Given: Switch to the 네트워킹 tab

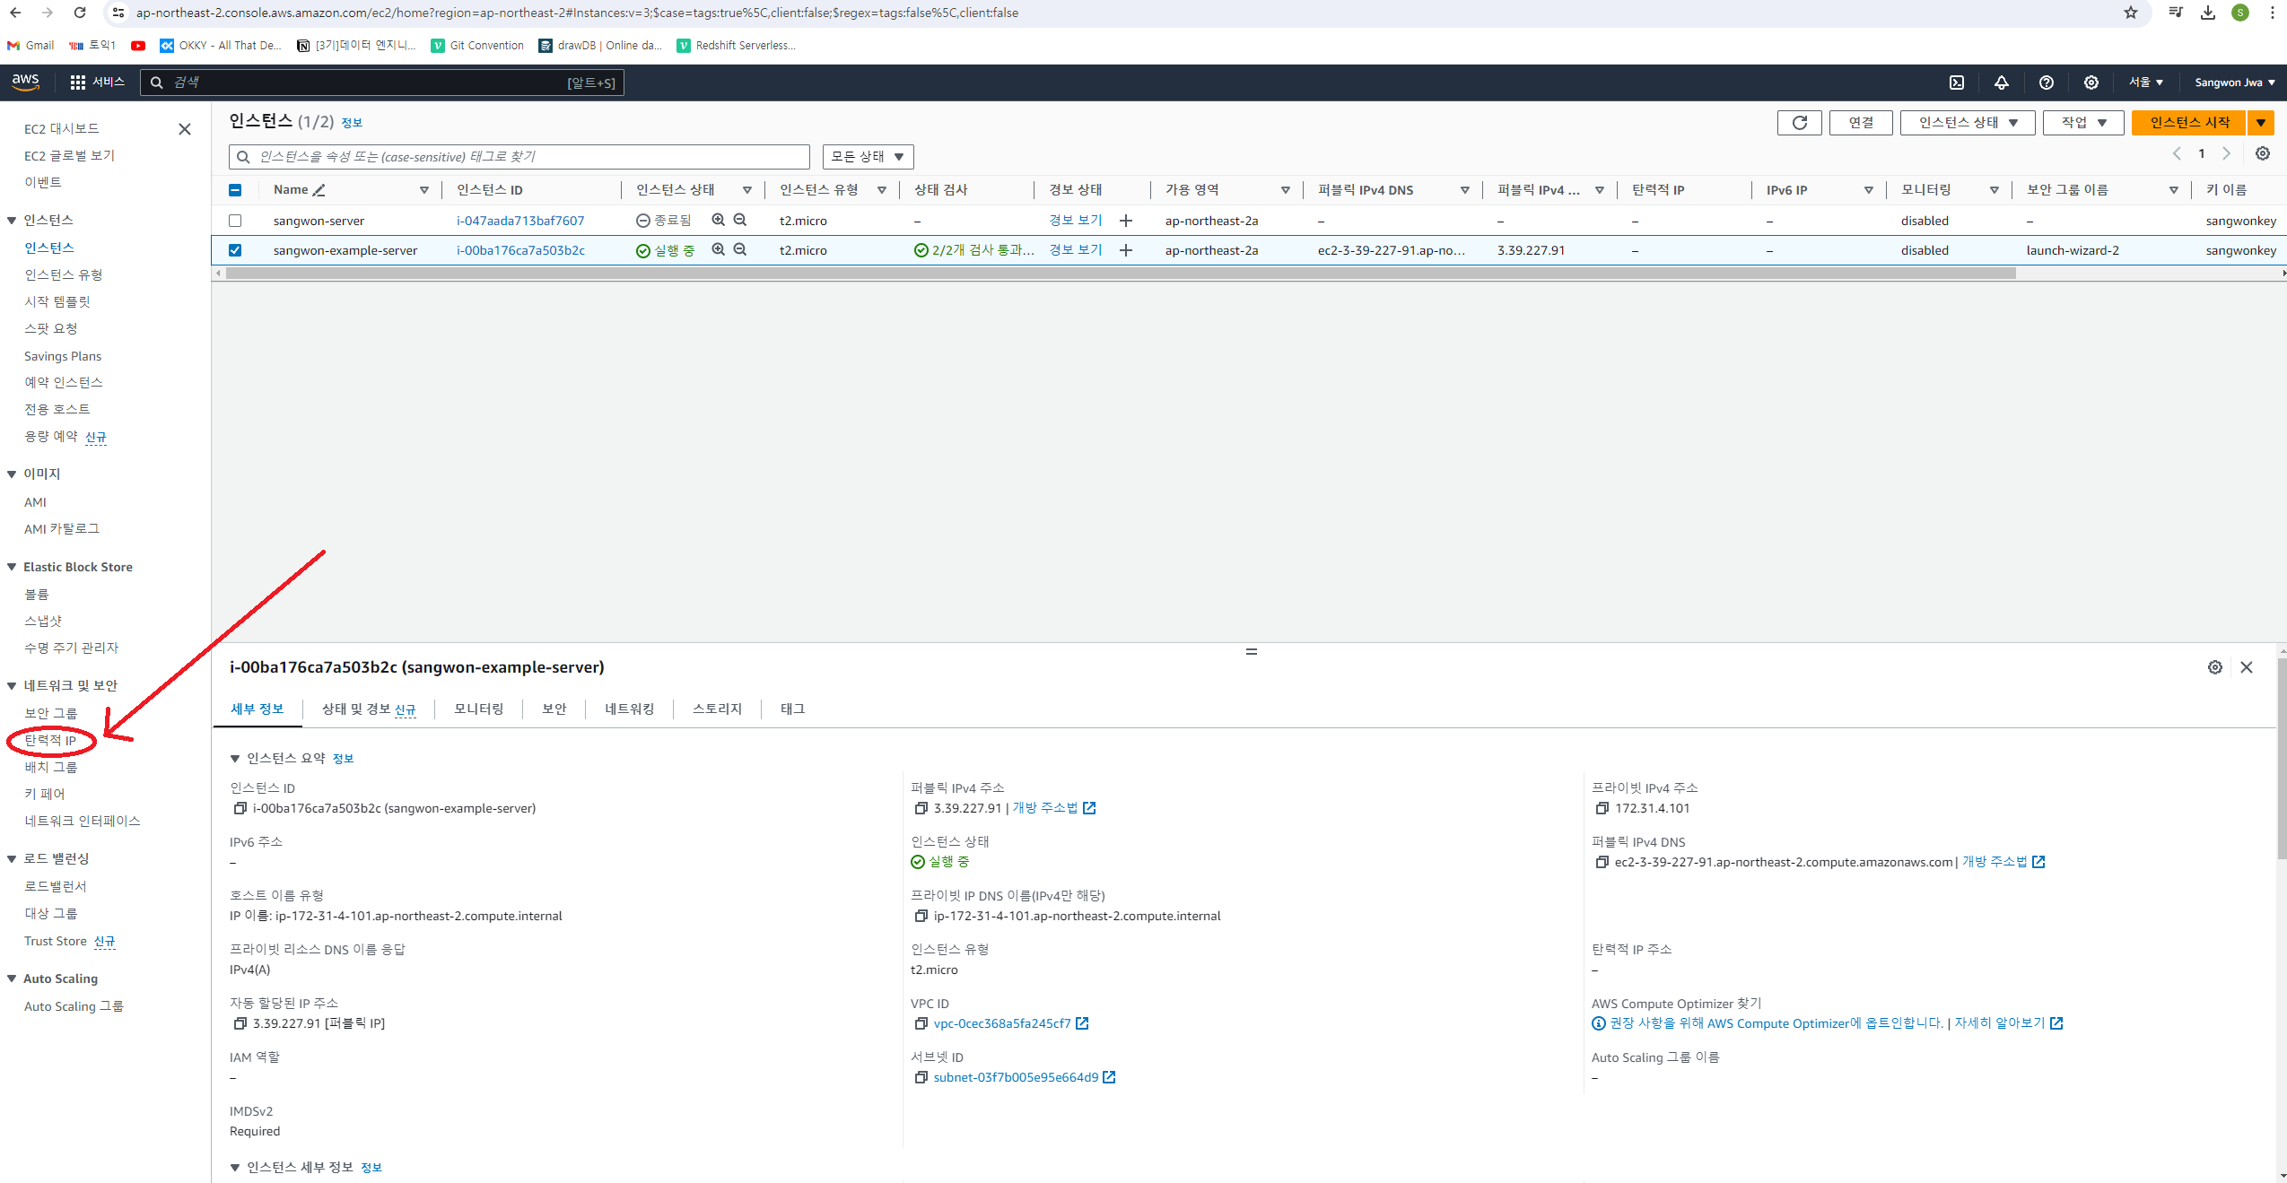Looking at the screenshot, I should [629, 709].
